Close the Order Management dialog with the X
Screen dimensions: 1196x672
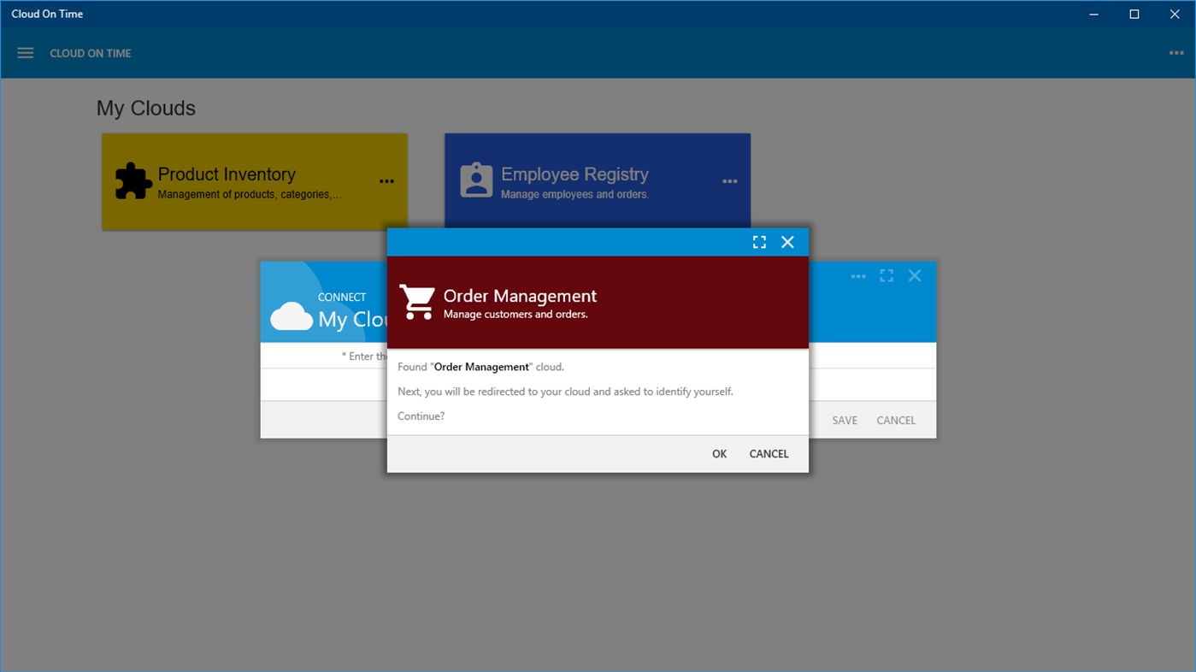click(x=787, y=241)
